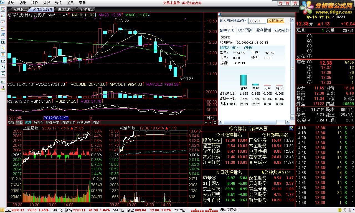Apply the 薛斯通道 template
355x213 pixels.
(83, 122)
